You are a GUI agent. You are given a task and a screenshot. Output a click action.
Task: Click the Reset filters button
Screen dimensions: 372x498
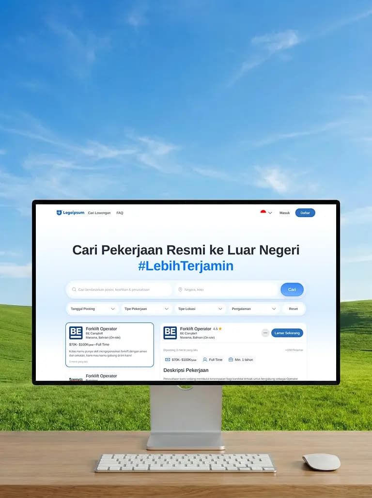[x=294, y=309]
